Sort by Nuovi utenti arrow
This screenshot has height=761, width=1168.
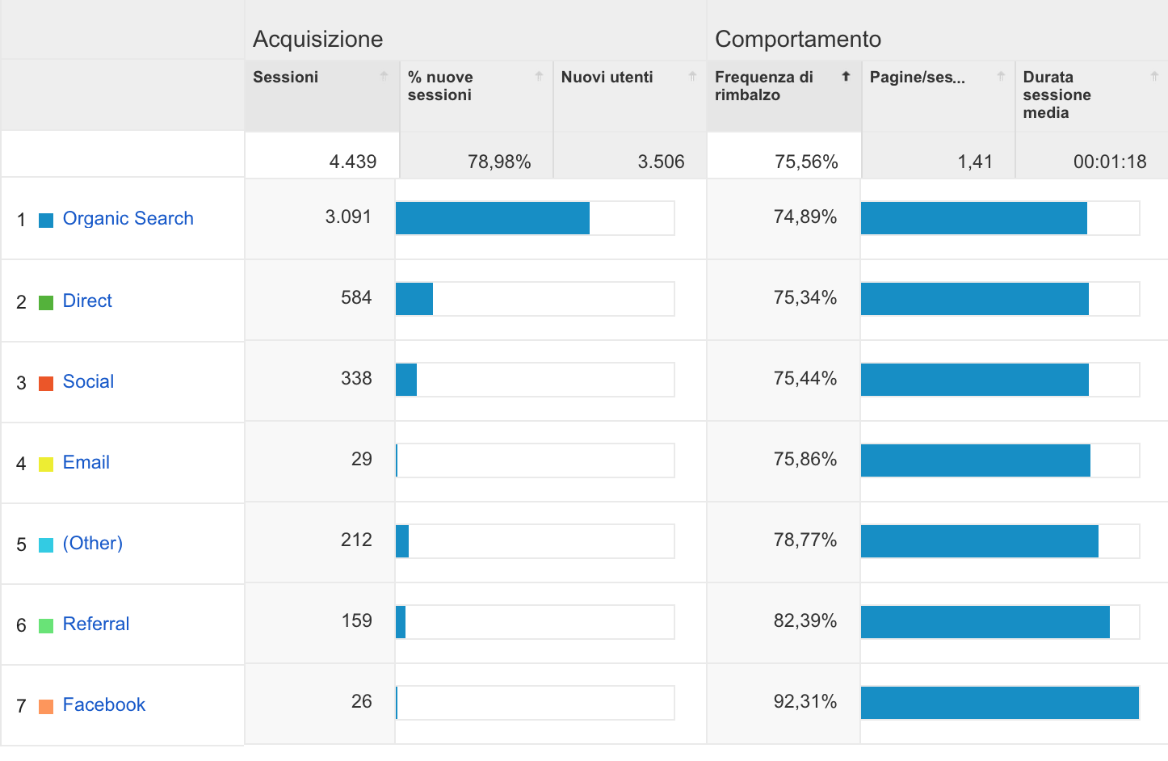[x=692, y=77]
